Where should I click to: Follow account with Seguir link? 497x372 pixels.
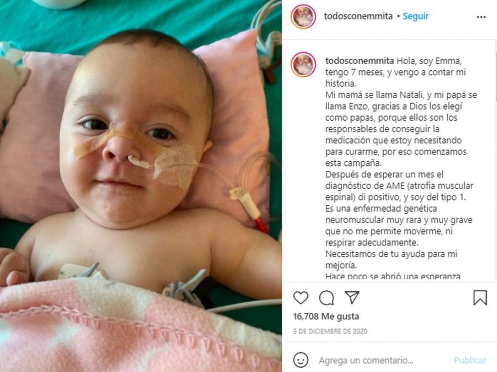(415, 16)
